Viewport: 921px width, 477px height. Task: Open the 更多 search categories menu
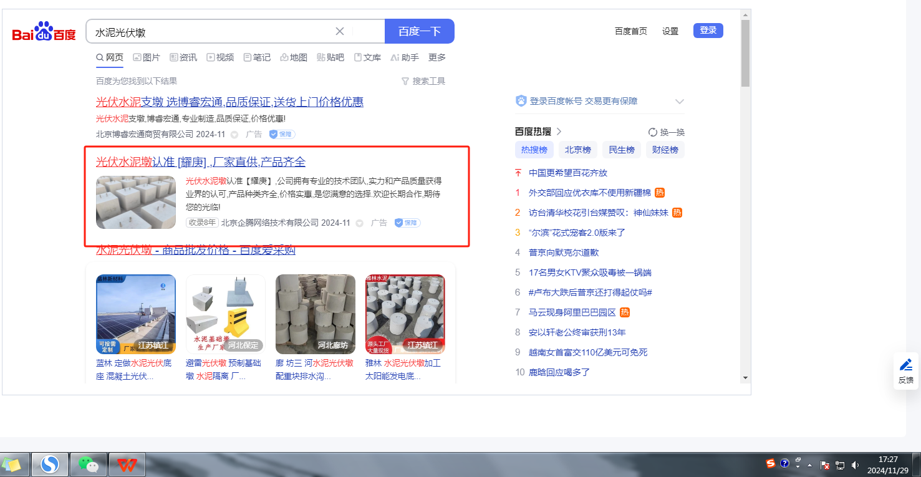(437, 57)
